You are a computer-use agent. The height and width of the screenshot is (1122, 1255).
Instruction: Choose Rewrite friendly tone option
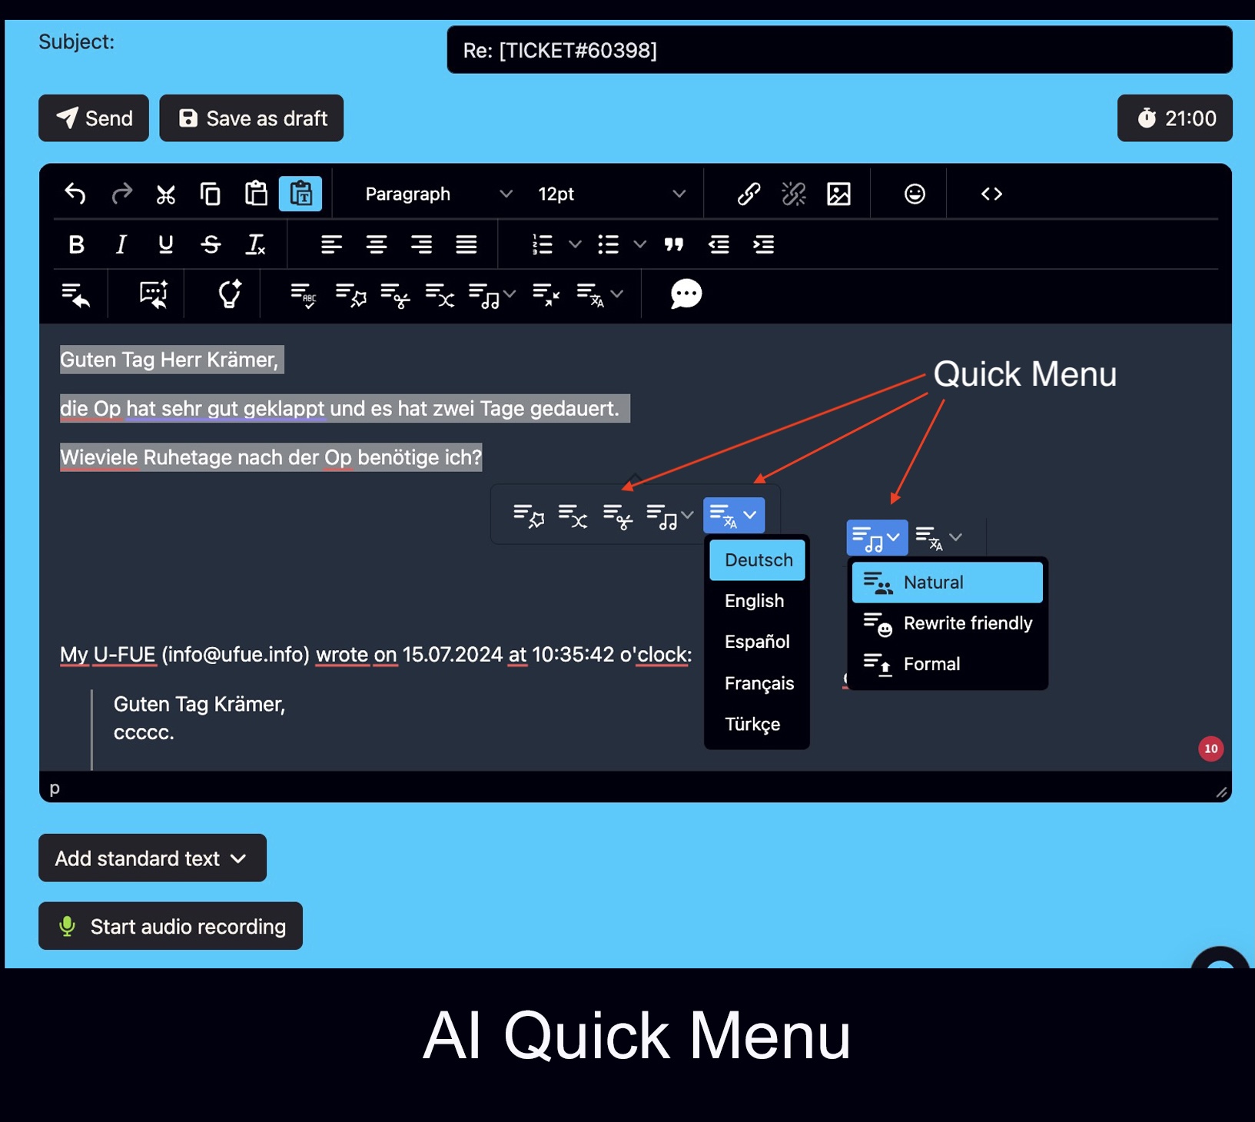tap(947, 623)
